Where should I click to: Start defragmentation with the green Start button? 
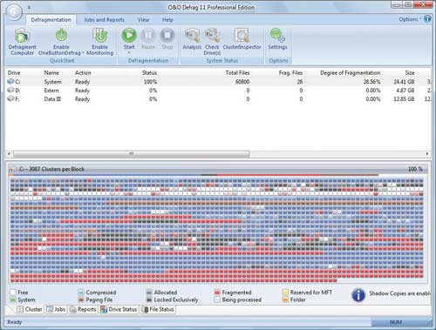[x=129, y=36]
